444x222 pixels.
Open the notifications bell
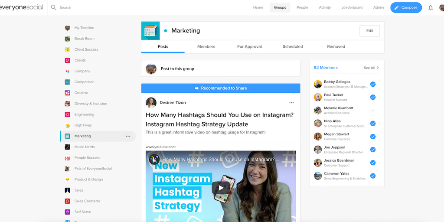tap(431, 8)
